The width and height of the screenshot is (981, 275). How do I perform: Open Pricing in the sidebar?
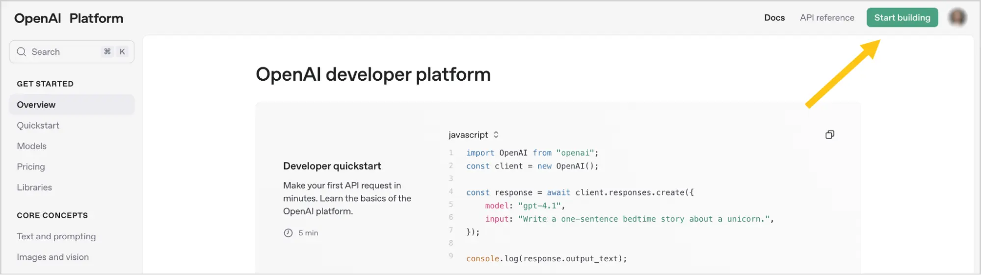pyautogui.click(x=30, y=167)
